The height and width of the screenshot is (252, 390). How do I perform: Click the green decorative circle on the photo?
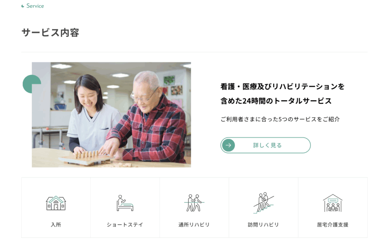pyautogui.click(x=32, y=84)
